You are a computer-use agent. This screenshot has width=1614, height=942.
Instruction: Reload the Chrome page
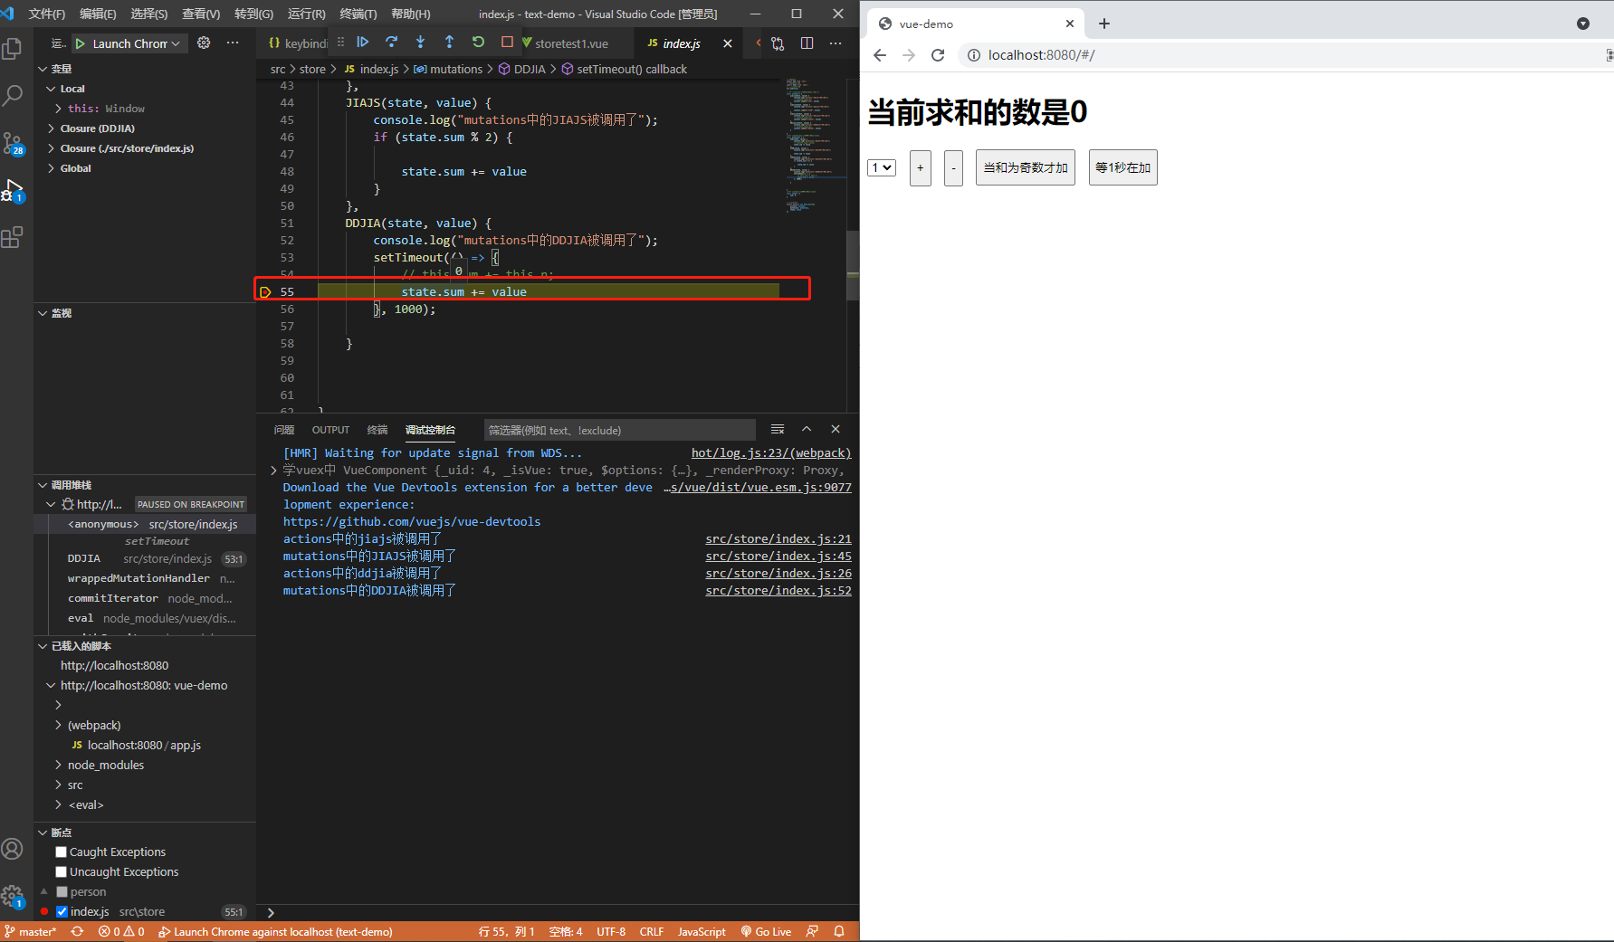tap(938, 55)
